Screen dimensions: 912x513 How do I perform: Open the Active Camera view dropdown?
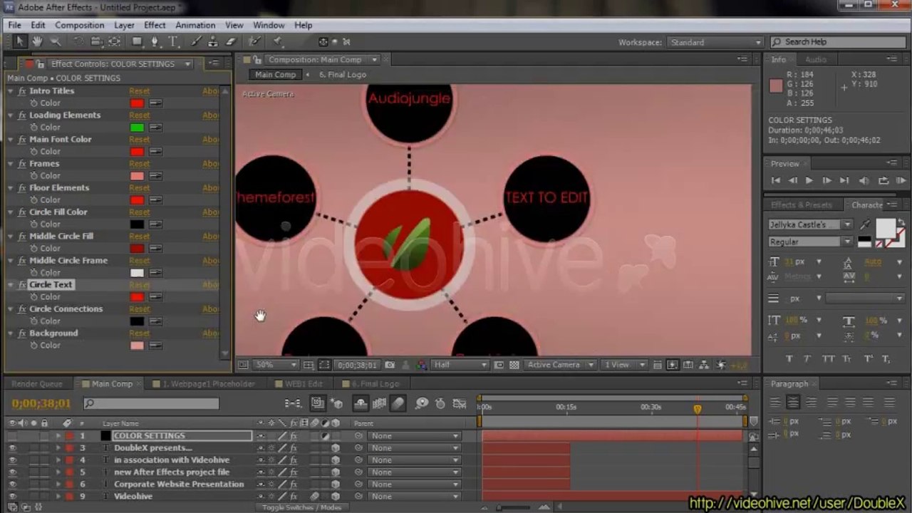coord(559,365)
